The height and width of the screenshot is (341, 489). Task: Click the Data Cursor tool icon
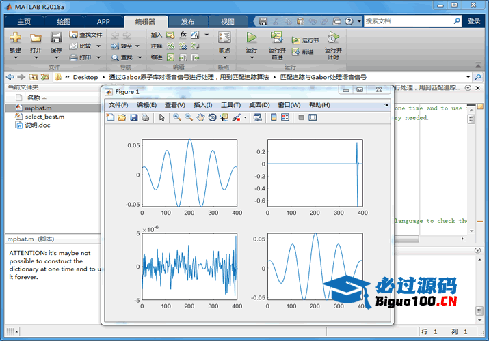click(x=224, y=118)
